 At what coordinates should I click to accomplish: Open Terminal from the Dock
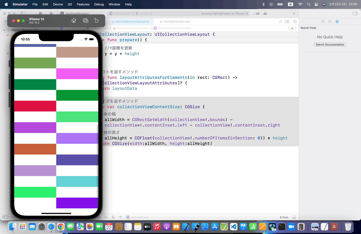(282, 227)
